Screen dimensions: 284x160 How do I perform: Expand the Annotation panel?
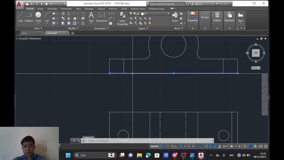[x=101, y=28]
